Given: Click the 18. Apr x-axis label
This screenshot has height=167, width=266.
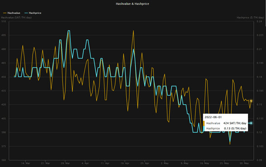Looking at the screenshot, I should 125,163.
